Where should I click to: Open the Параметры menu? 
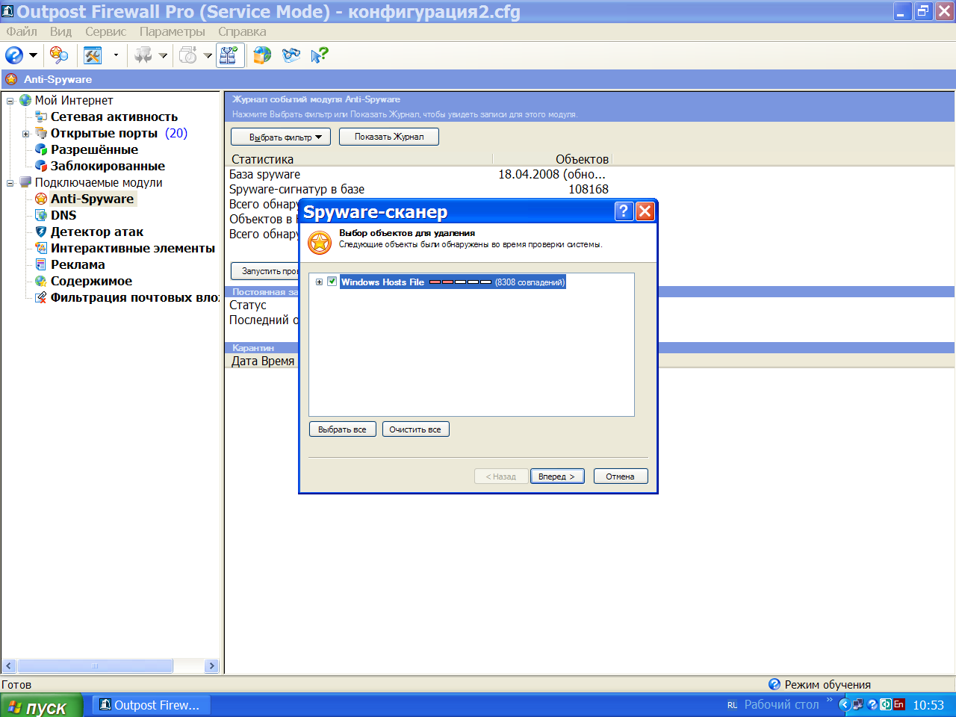point(172,31)
